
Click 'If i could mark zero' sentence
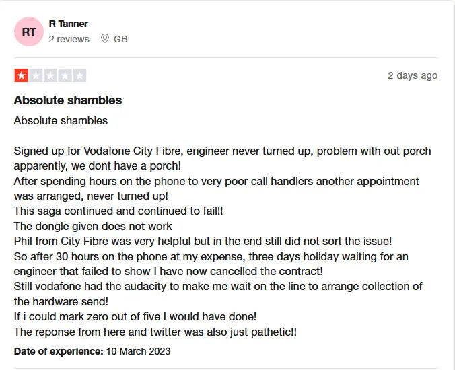coord(135,316)
